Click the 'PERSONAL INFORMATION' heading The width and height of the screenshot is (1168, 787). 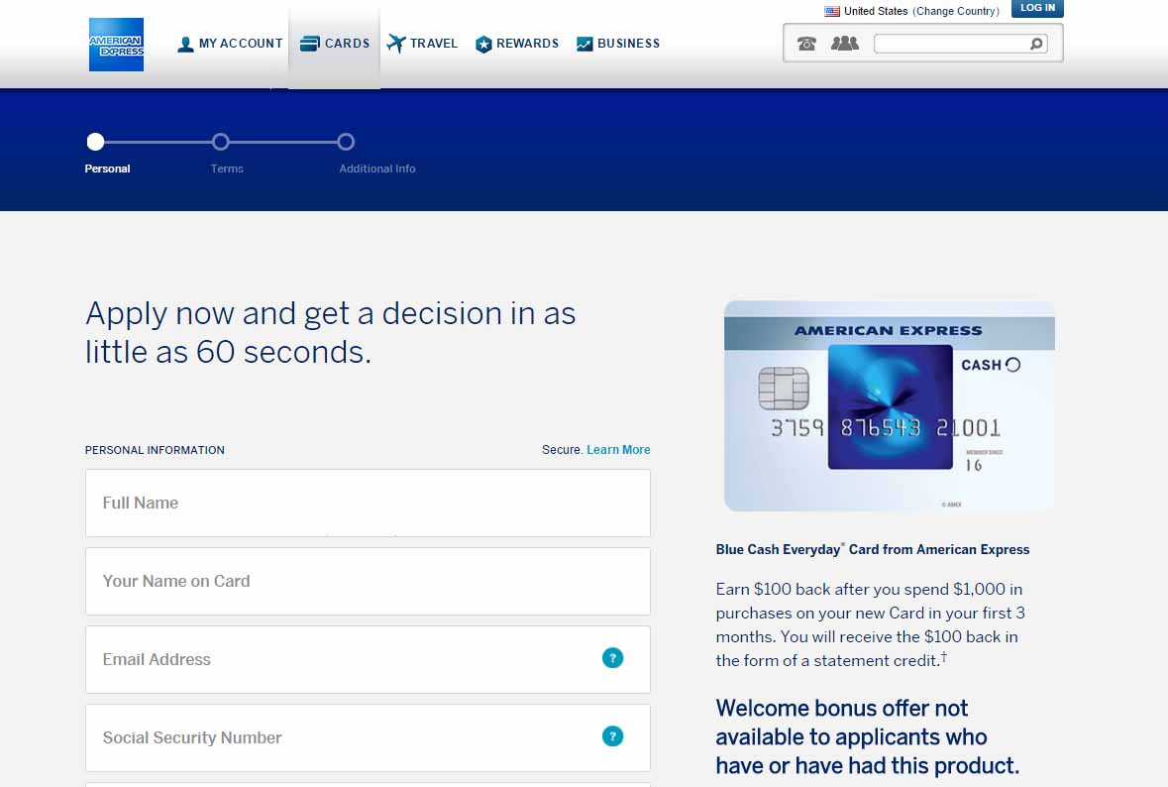pyautogui.click(x=155, y=450)
